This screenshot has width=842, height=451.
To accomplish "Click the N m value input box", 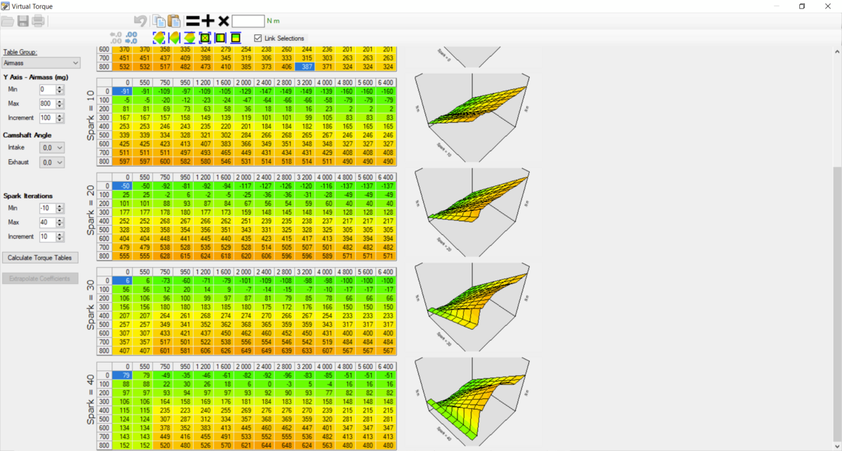I will point(248,21).
